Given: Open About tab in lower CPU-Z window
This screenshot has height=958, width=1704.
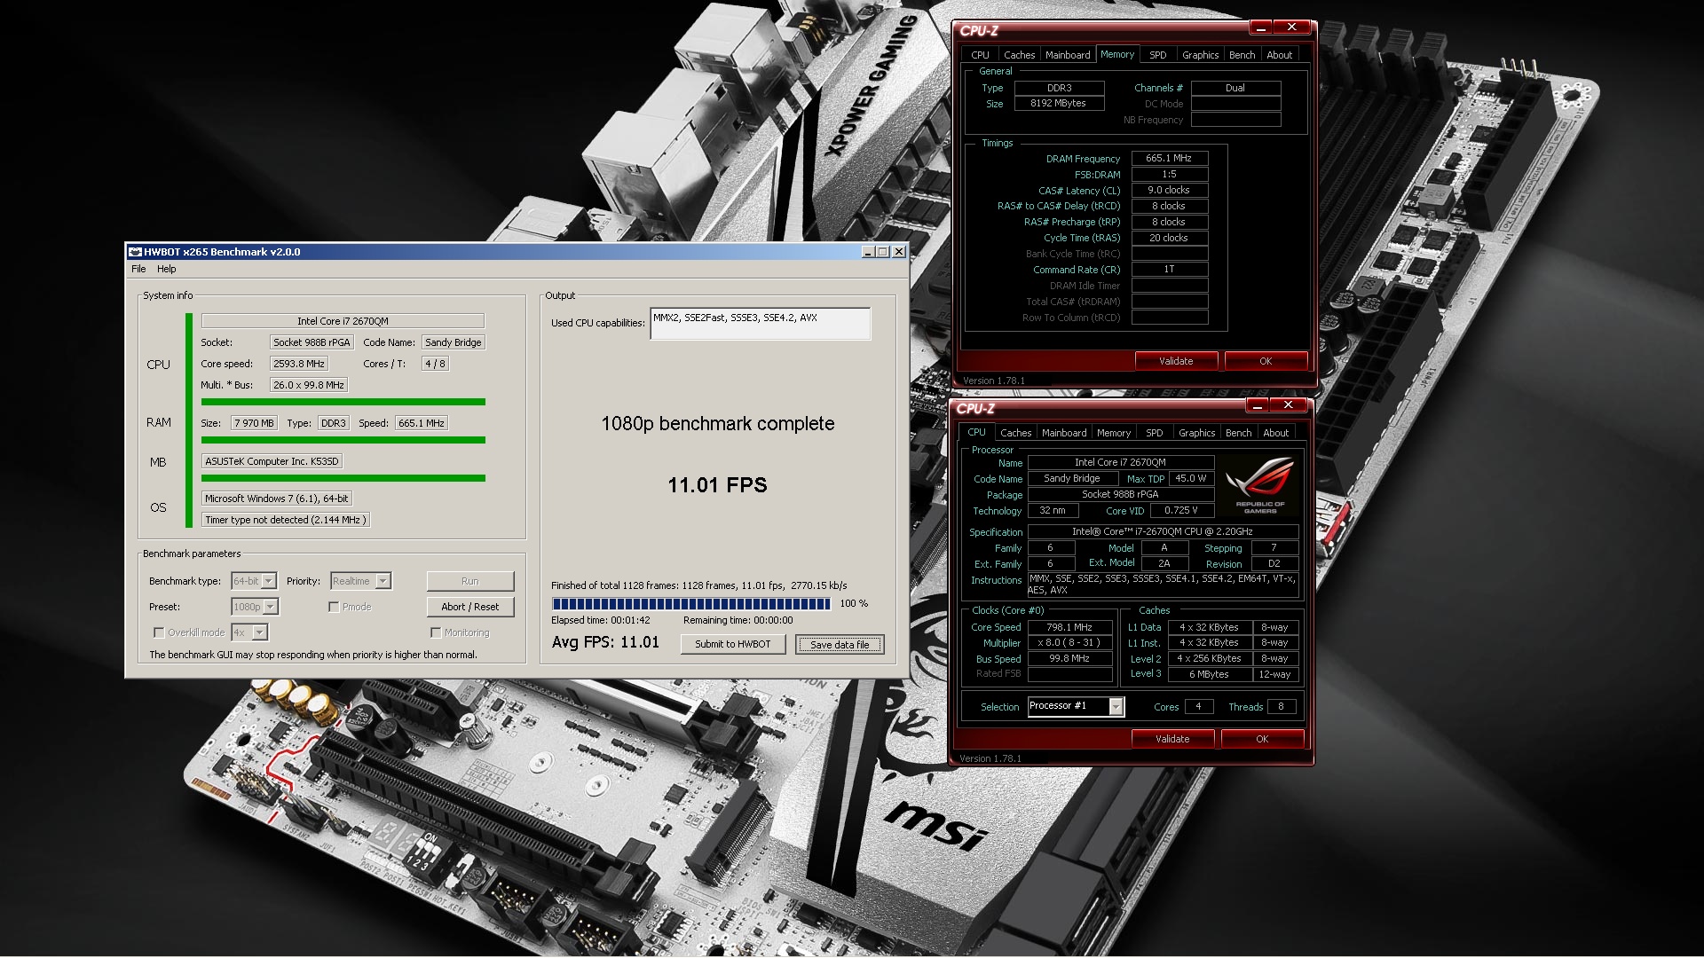Looking at the screenshot, I should 1275,433.
